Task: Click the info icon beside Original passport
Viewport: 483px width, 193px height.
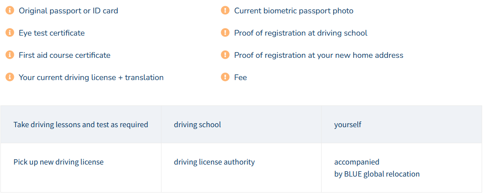Action: coord(10,10)
